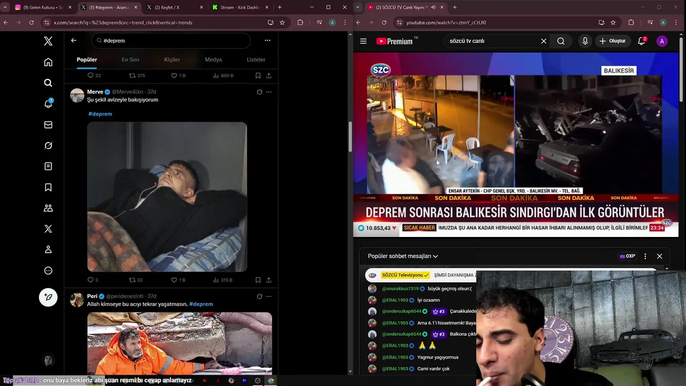Share Merve's post
Viewport: 686px width, 386px height.
tap(269, 280)
